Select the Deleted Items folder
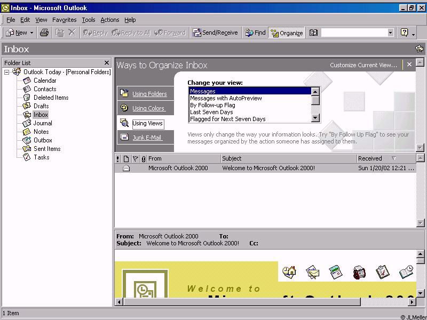Viewport: 427px width, 320px height. pos(51,98)
